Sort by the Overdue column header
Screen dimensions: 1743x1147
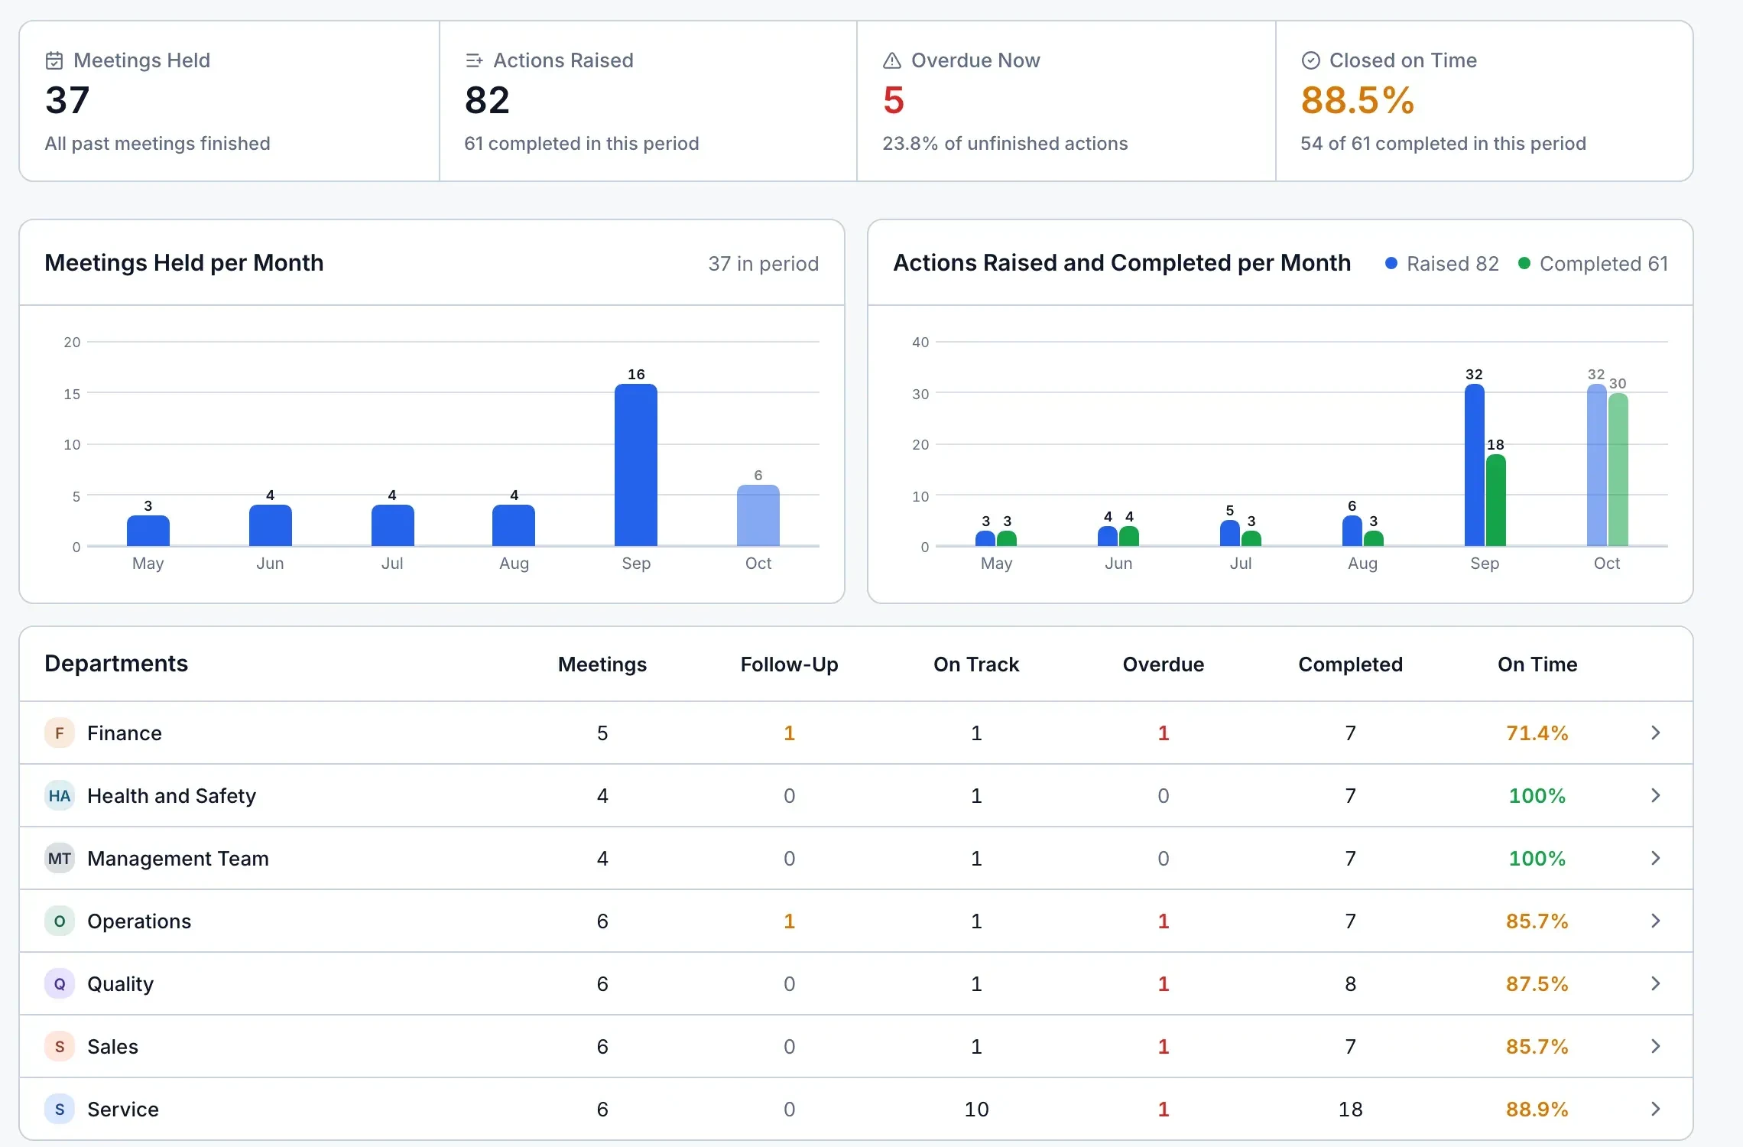click(x=1163, y=664)
